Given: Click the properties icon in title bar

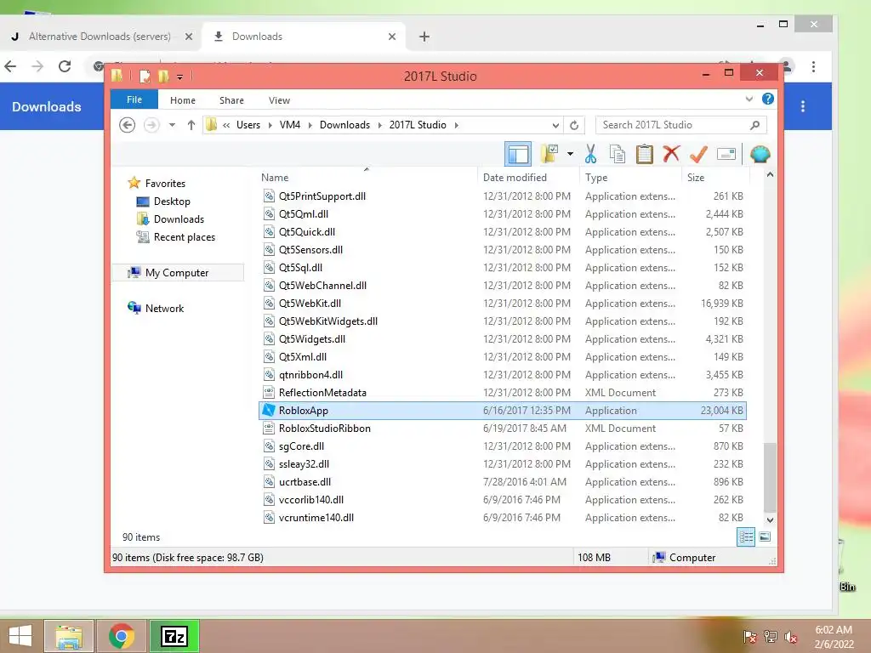Looking at the screenshot, I should point(145,76).
